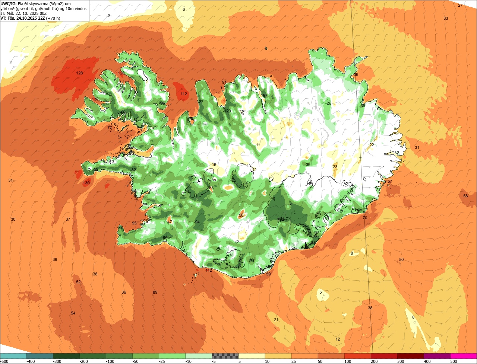Image resolution: width=477 pixels, height=364 pixels.
Task: Click the map value '-26'
Action: (x=328, y=103)
